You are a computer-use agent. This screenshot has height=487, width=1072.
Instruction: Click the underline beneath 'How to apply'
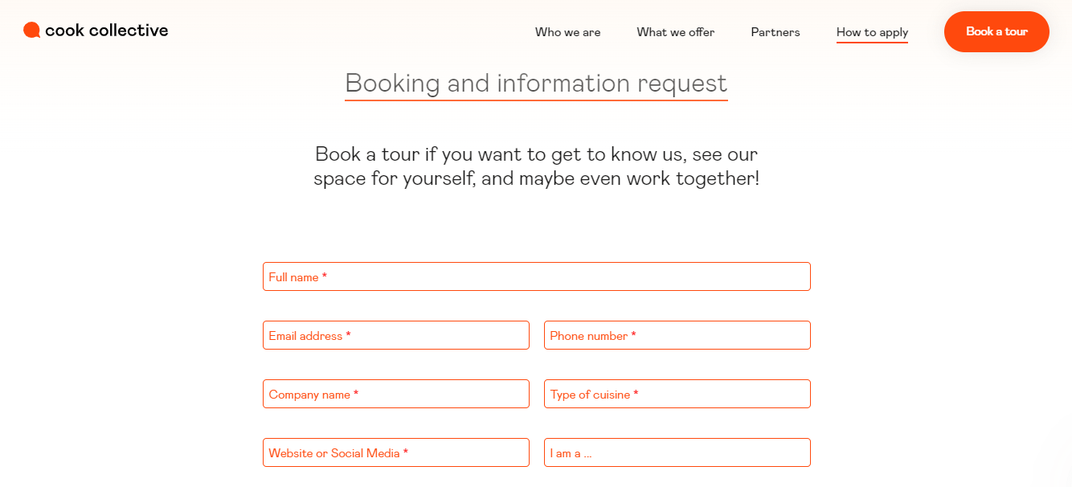coord(872,43)
